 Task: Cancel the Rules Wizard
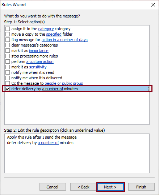(x=53, y=187)
